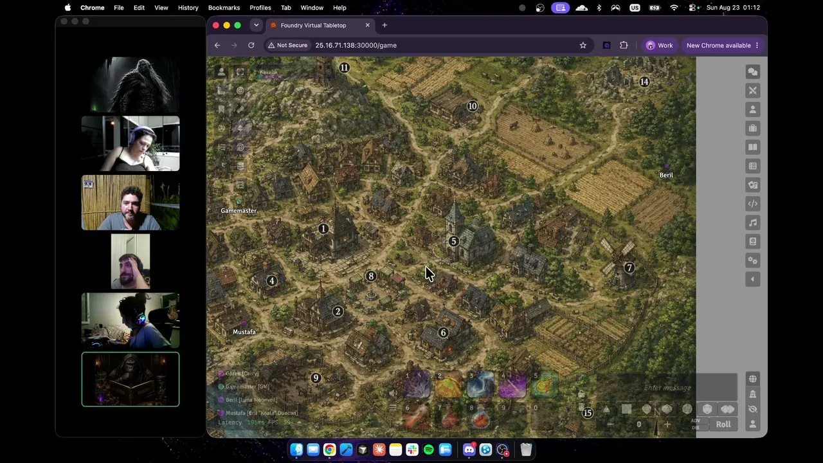This screenshot has width=823, height=463.
Task: Open the Profiles menu in menu bar
Action: click(260, 8)
